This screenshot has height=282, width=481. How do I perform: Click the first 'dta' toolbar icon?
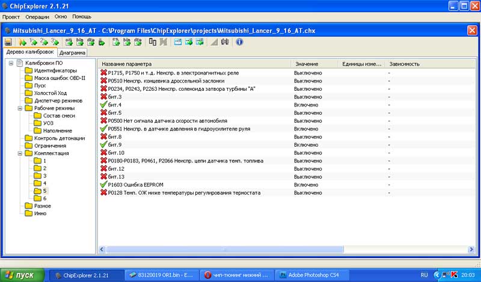90,42
